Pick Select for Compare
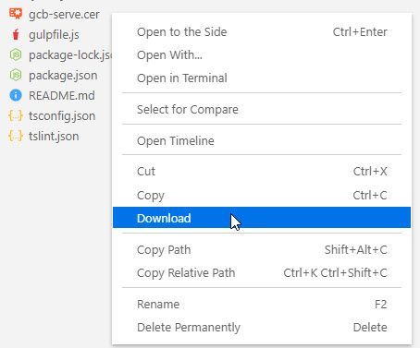The width and height of the screenshot is (420, 348). click(x=262, y=110)
